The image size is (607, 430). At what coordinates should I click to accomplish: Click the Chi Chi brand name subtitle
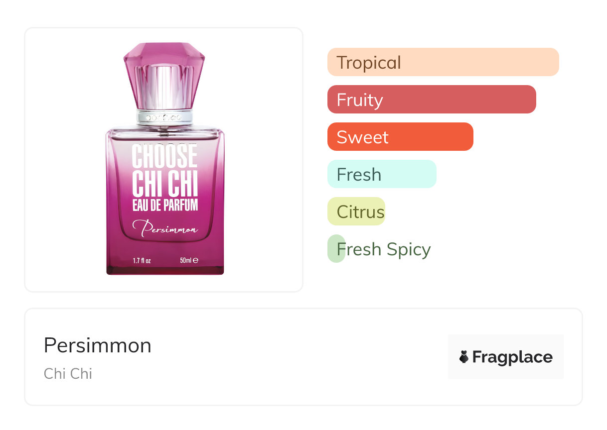[68, 374]
